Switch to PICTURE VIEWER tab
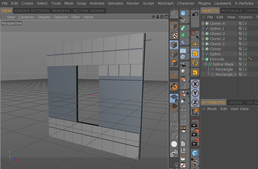The image size is (258, 169). tap(89, 11)
